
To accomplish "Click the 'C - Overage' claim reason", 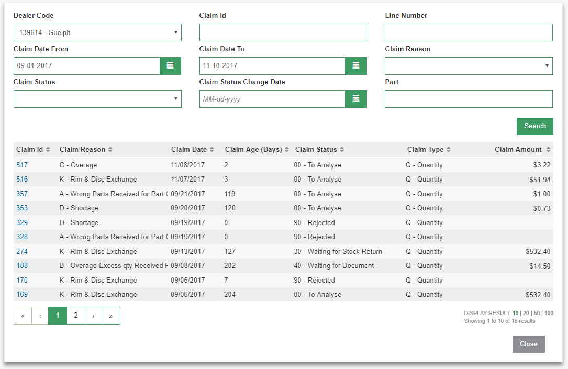I will [x=78, y=165].
